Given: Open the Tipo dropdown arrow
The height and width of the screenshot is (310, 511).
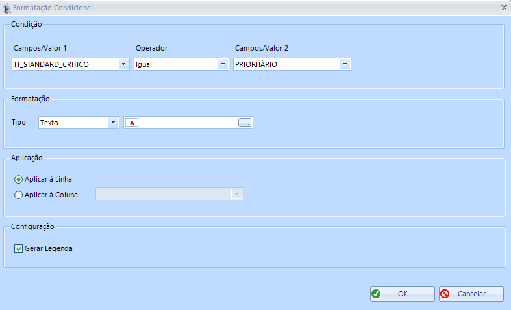Looking at the screenshot, I should (113, 122).
